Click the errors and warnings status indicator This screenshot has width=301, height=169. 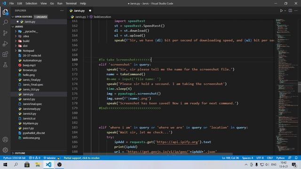pyautogui.click(x=34, y=158)
